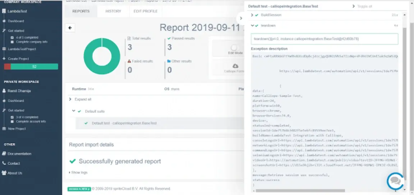
Task: Open the Contact page
Action: click(11, 163)
